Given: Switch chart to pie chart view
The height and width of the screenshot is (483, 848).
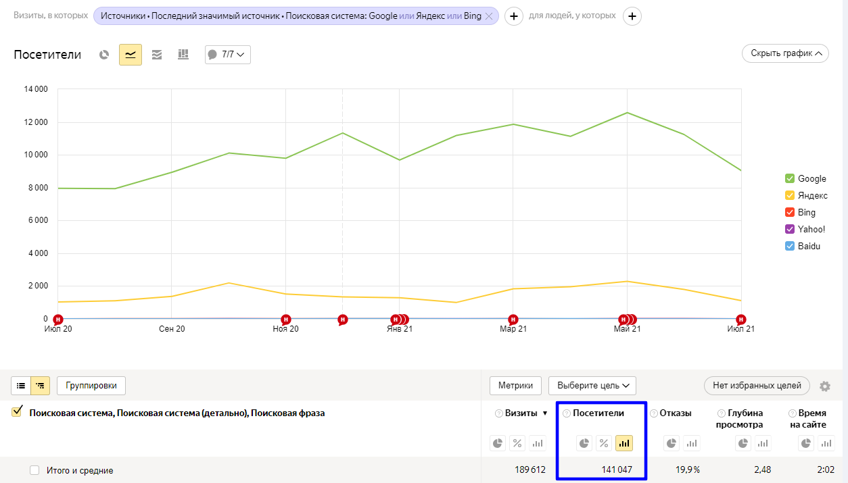Looking at the screenshot, I should click(104, 55).
